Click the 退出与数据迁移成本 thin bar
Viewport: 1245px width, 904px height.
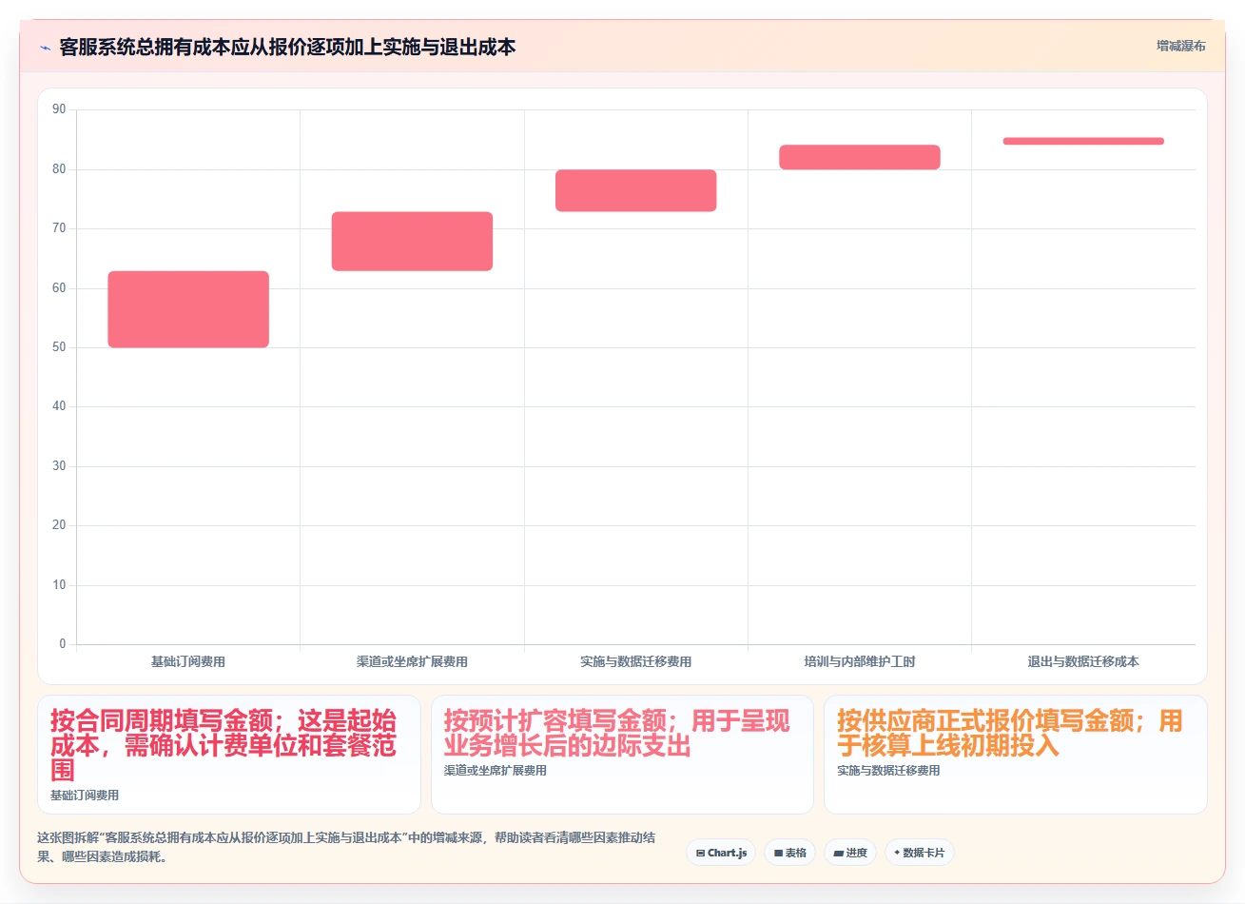point(1083,141)
